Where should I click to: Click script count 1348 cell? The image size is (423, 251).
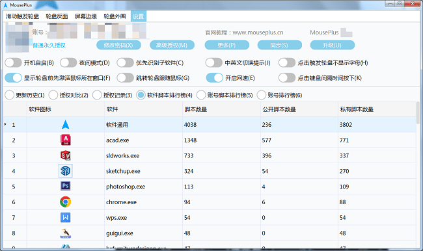click(x=221, y=140)
